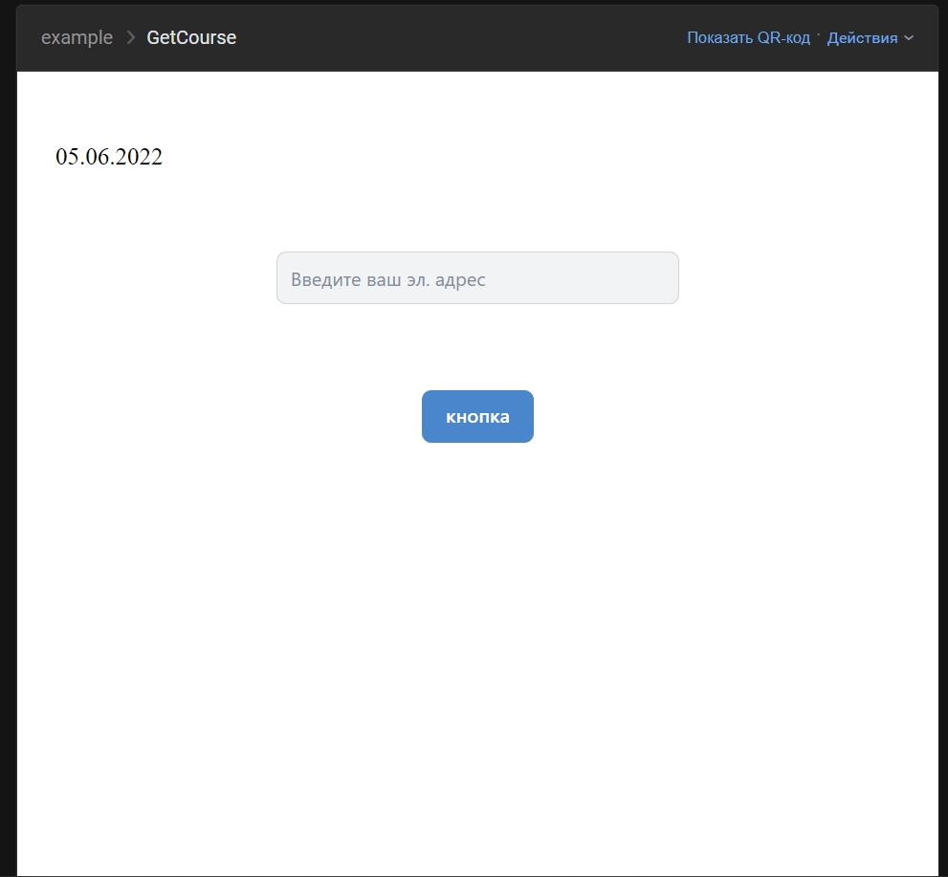Click the dark margin right of the page
The height and width of the screenshot is (877, 948).
point(942,478)
